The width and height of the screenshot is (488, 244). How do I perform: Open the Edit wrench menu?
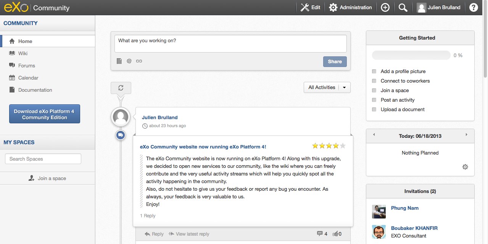pos(310,7)
